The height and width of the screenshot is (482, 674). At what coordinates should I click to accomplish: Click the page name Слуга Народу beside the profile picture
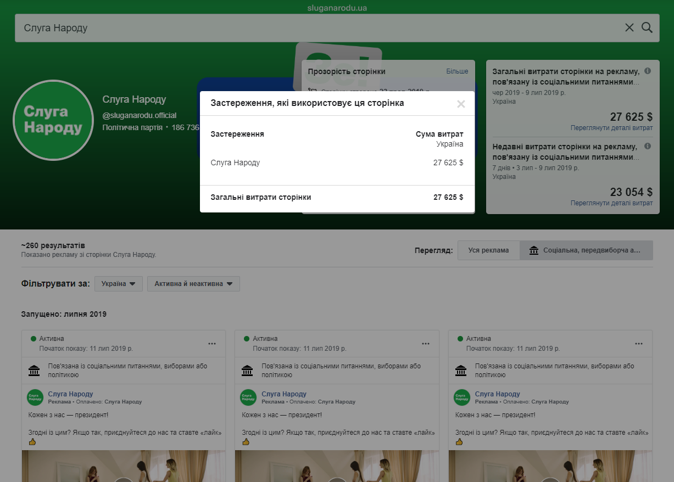click(134, 99)
